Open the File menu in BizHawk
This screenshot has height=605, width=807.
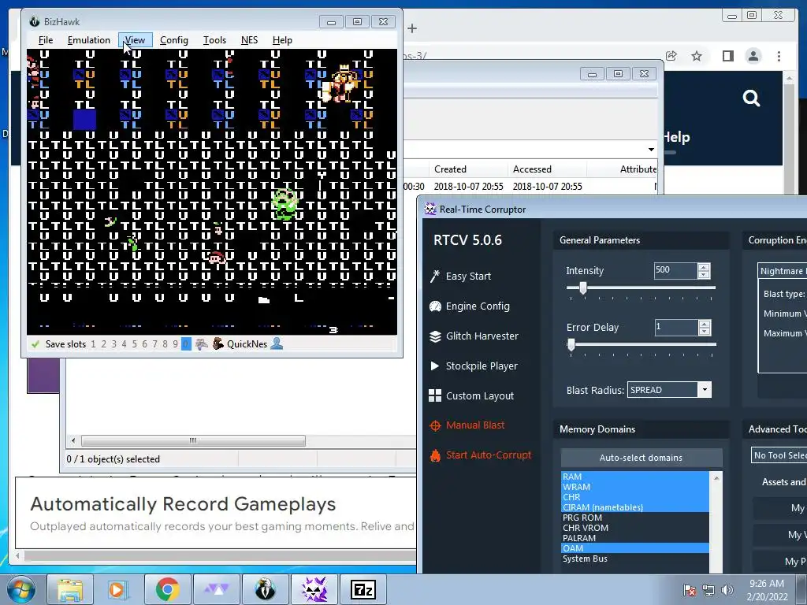(45, 40)
